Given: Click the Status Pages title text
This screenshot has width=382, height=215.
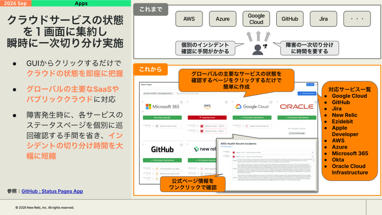Looking at the screenshot, I should click(x=146, y=85).
